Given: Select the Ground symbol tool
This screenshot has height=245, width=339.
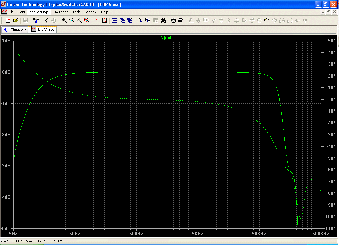Looking at the screenshot, I should (198, 20).
